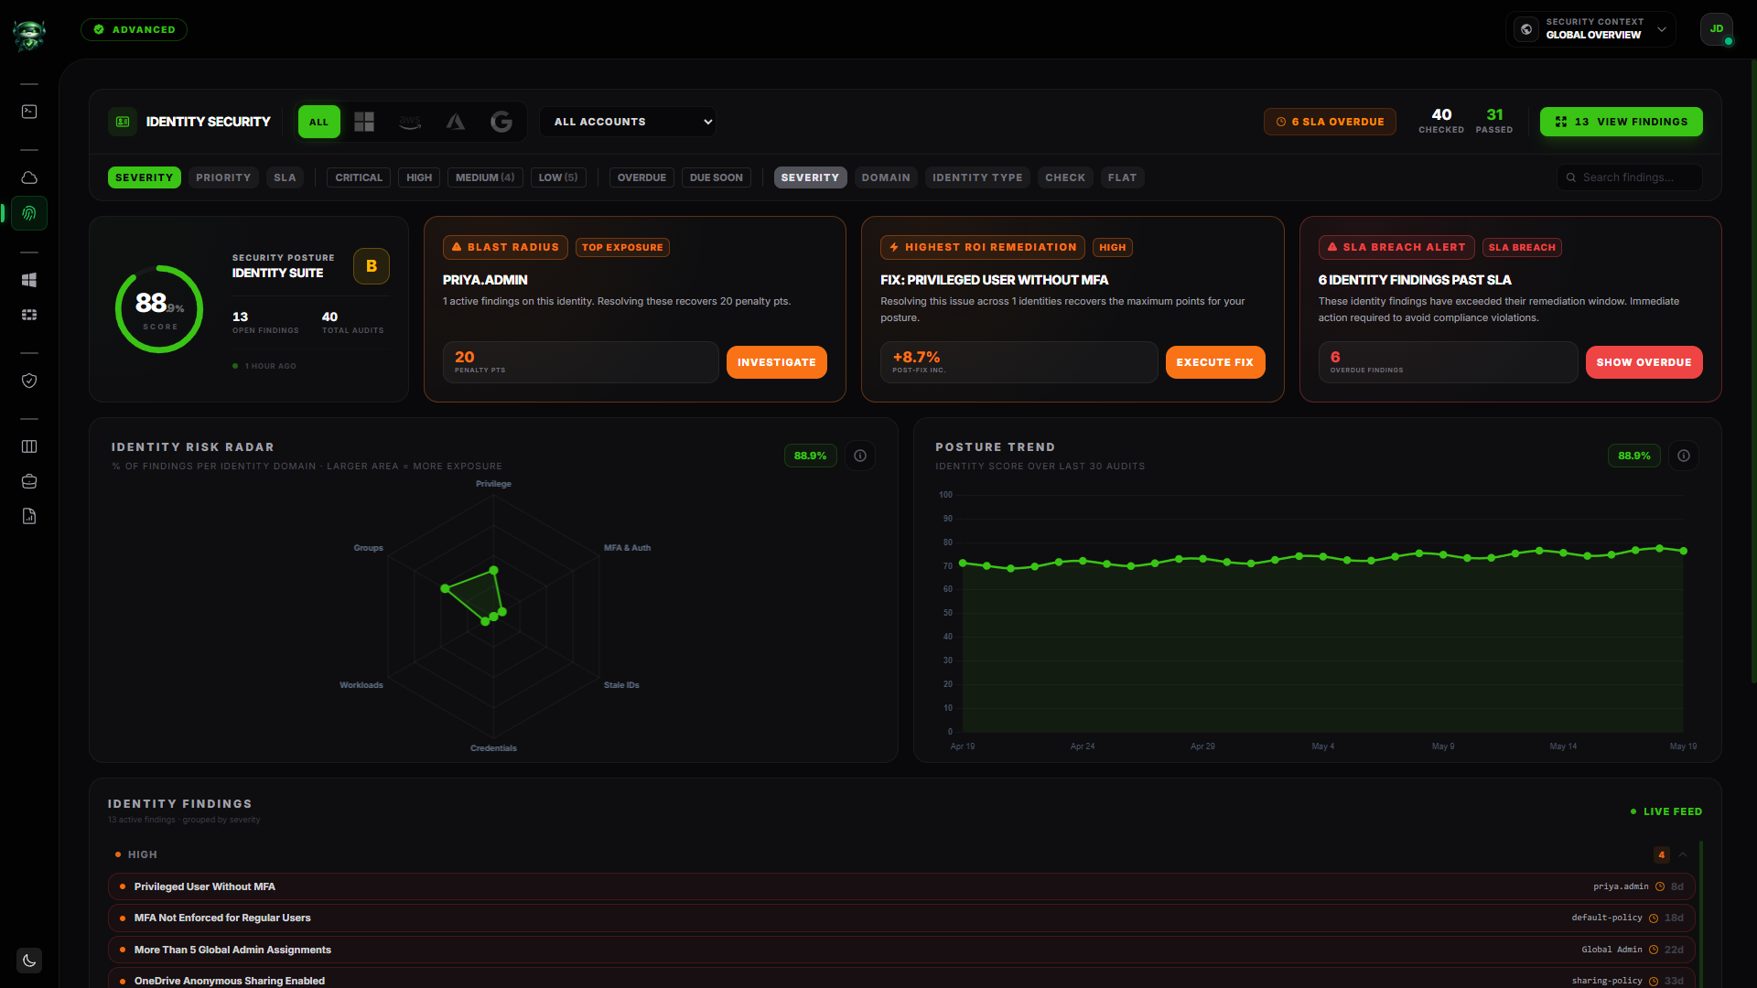Filter by Azure provider icon
Viewport: 1757px width, 988px height.
[456, 122]
